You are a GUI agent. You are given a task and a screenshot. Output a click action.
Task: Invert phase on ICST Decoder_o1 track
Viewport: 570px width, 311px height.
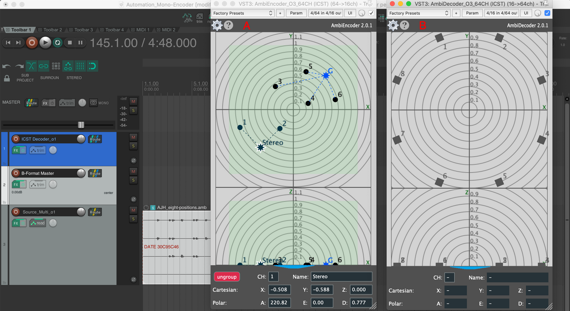133,161
